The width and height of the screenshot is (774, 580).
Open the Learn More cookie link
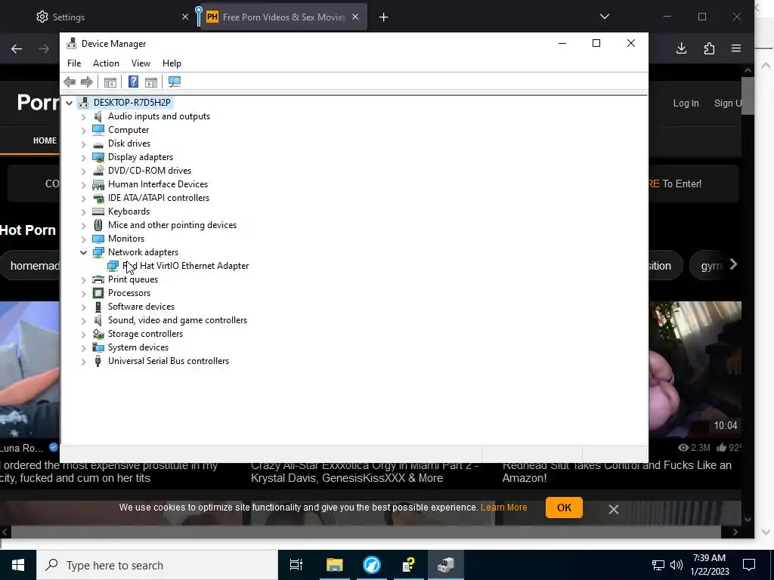point(504,507)
